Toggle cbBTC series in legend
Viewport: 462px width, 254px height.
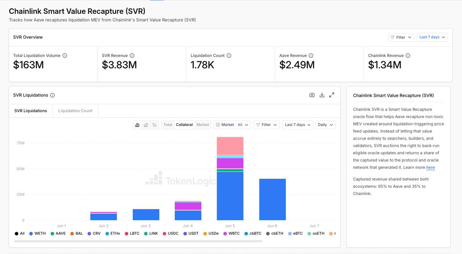tap(253, 234)
